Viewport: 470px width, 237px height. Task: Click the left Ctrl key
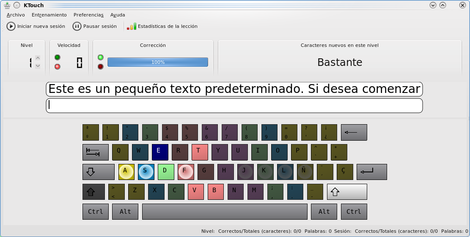(x=96, y=212)
